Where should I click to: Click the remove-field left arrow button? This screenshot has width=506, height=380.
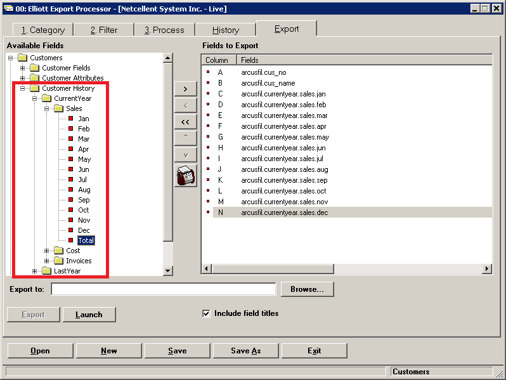click(186, 105)
